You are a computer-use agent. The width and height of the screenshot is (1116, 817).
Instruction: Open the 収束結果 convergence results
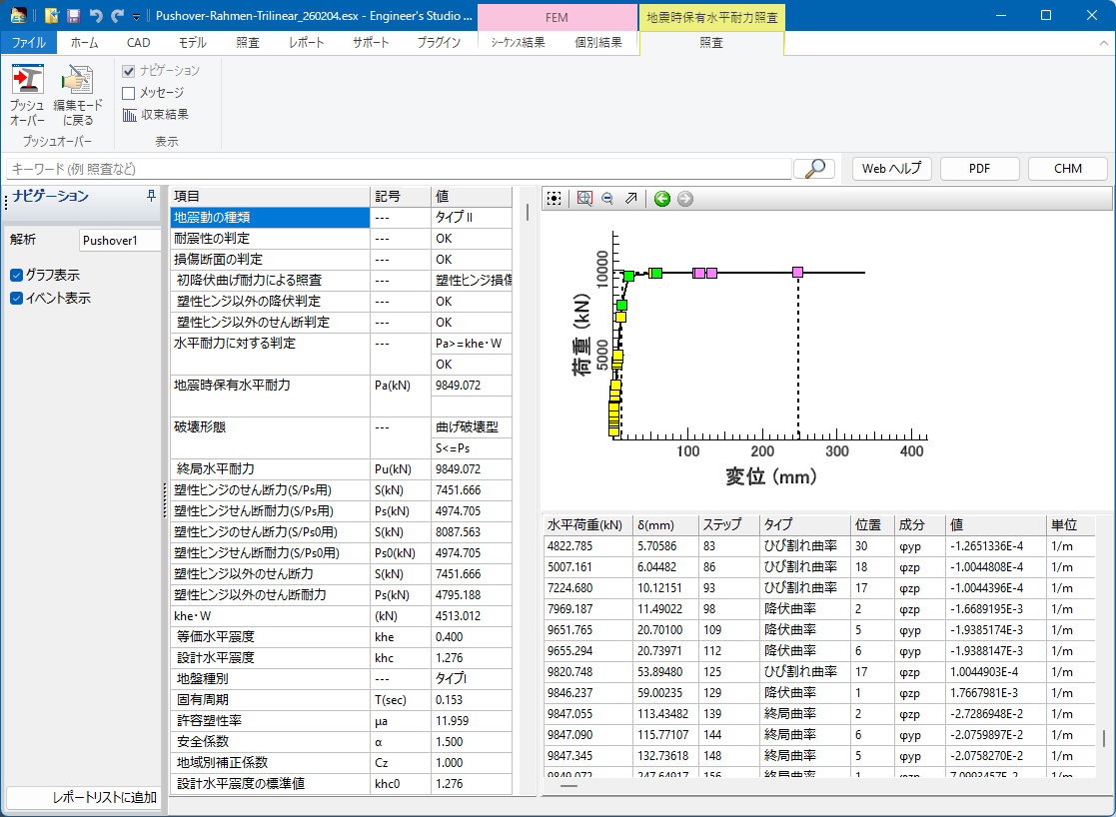click(155, 115)
